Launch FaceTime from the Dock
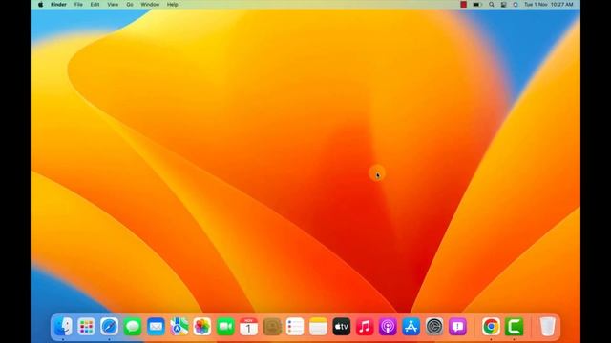Image resolution: width=611 pixels, height=343 pixels. 225,326
